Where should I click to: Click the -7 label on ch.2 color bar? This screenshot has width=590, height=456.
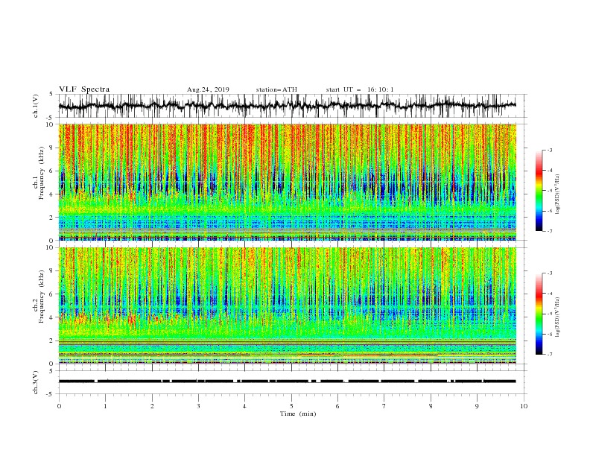(550, 354)
